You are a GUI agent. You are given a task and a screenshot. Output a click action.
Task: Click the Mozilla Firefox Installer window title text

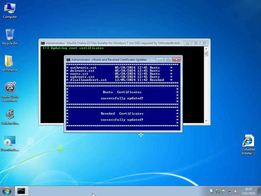[x=114, y=43]
